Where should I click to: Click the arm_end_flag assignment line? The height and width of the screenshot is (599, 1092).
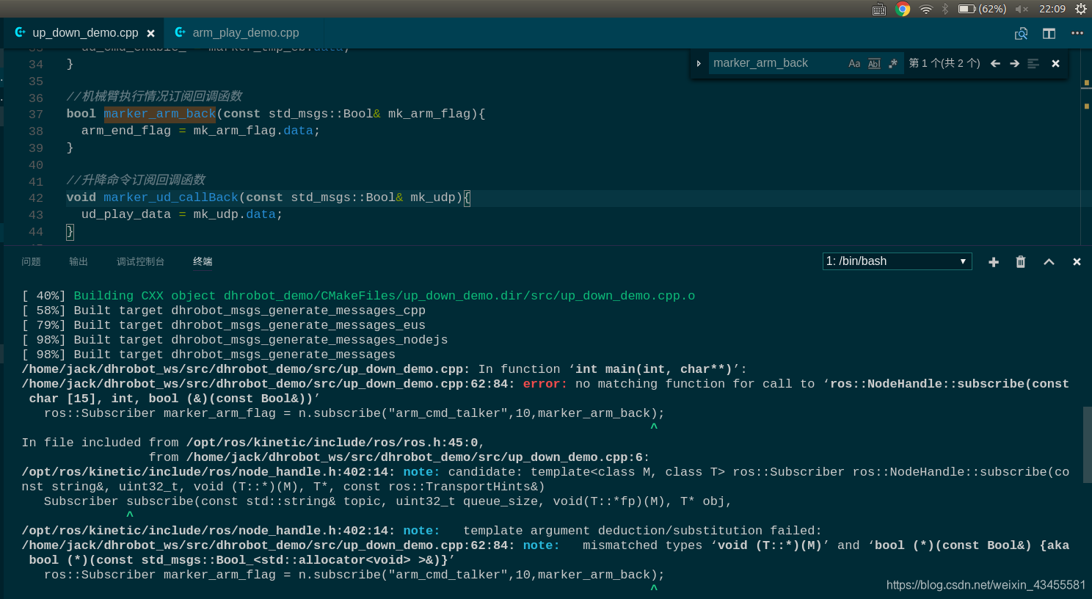pyautogui.click(x=200, y=131)
